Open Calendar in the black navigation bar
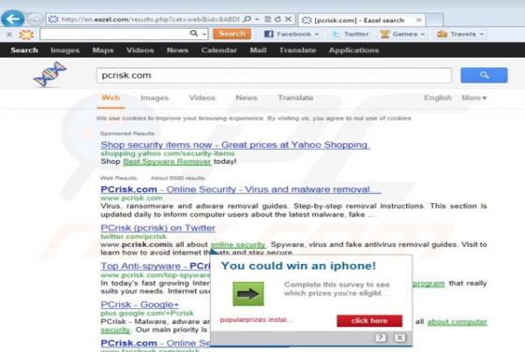This screenshot has width=525, height=352. pos(219,51)
